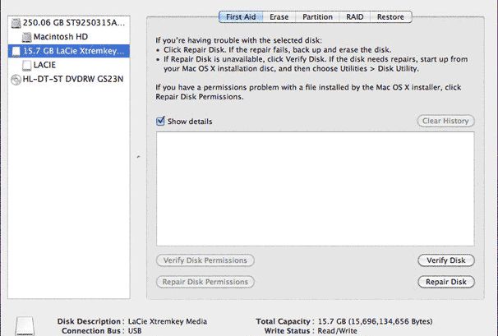Click the Macintosh HD volume icon
The image size is (498, 336).
click(26, 37)
